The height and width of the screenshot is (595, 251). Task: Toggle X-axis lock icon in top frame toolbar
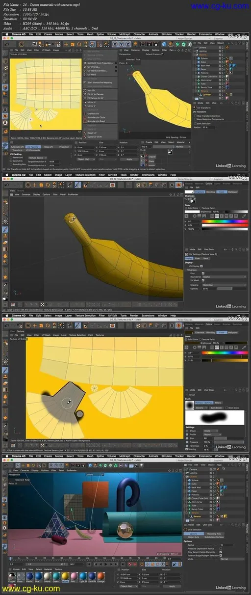[115, 44]
